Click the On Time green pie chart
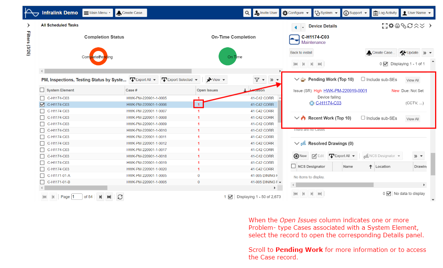Screen dimensions: 443x268 click(x=228, y=57)
